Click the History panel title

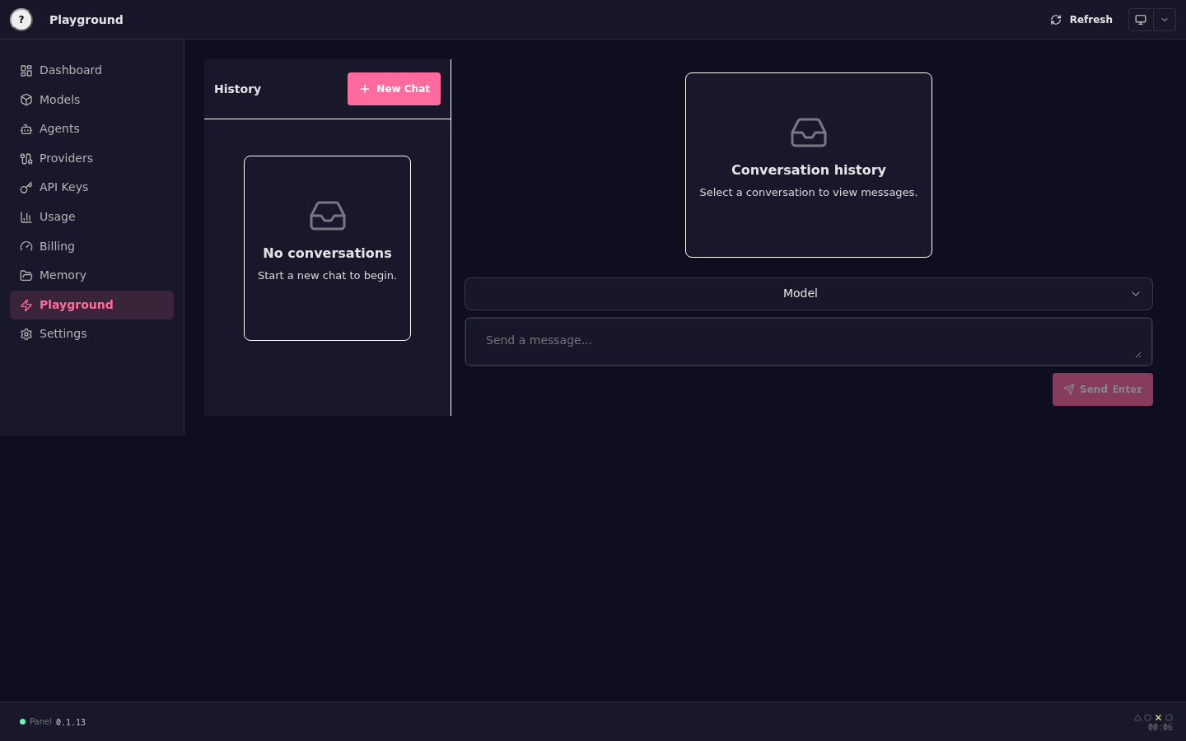coord(238,89)
